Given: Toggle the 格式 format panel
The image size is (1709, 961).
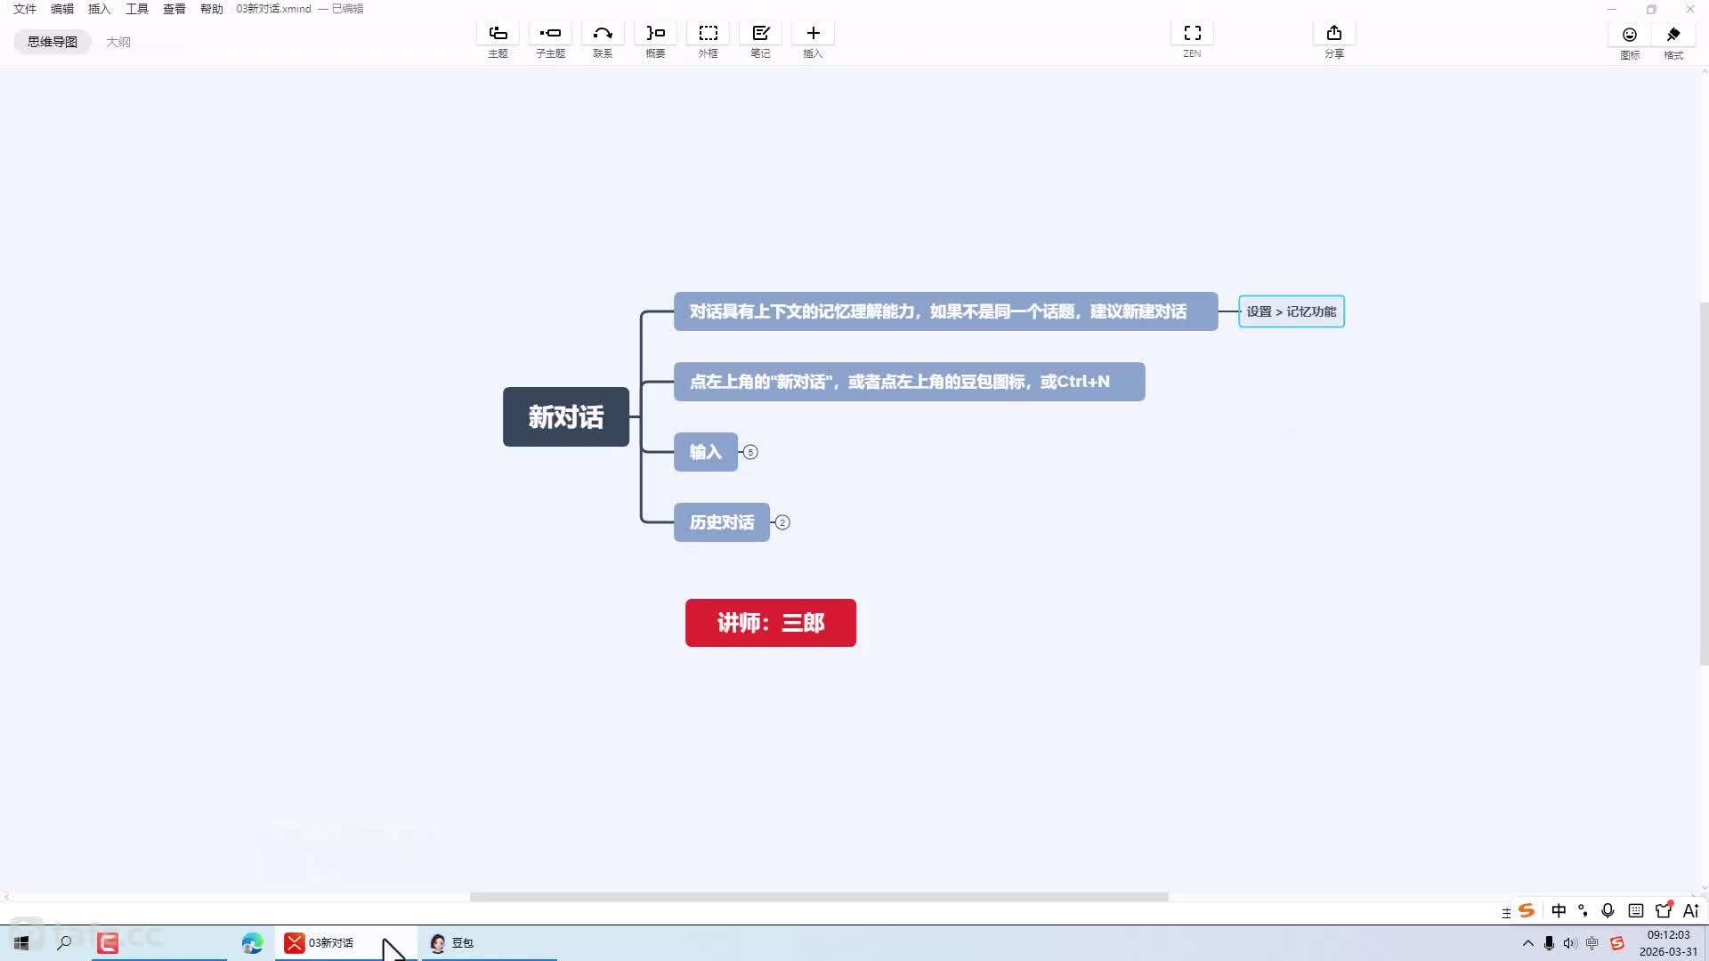Looking at the screenshot, I should [1673, 36].
